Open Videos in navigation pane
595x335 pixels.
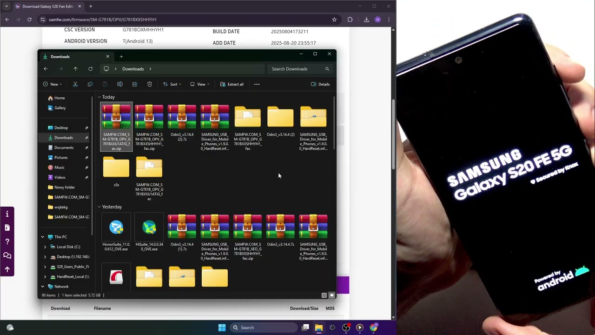pos(60,177)
